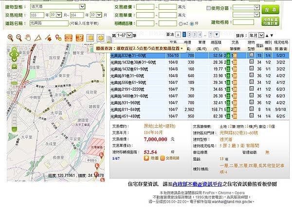Select the yellow square box-selection tool

pos(90,38)
